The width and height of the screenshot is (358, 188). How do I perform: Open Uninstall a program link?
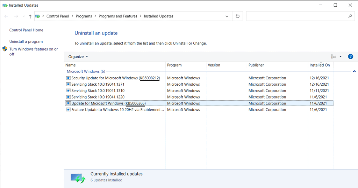26,41
